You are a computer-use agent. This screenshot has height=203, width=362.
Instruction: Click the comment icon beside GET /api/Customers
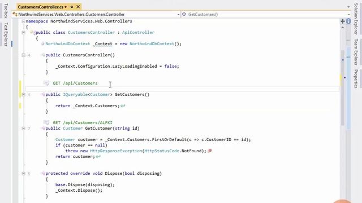point(46,83)
